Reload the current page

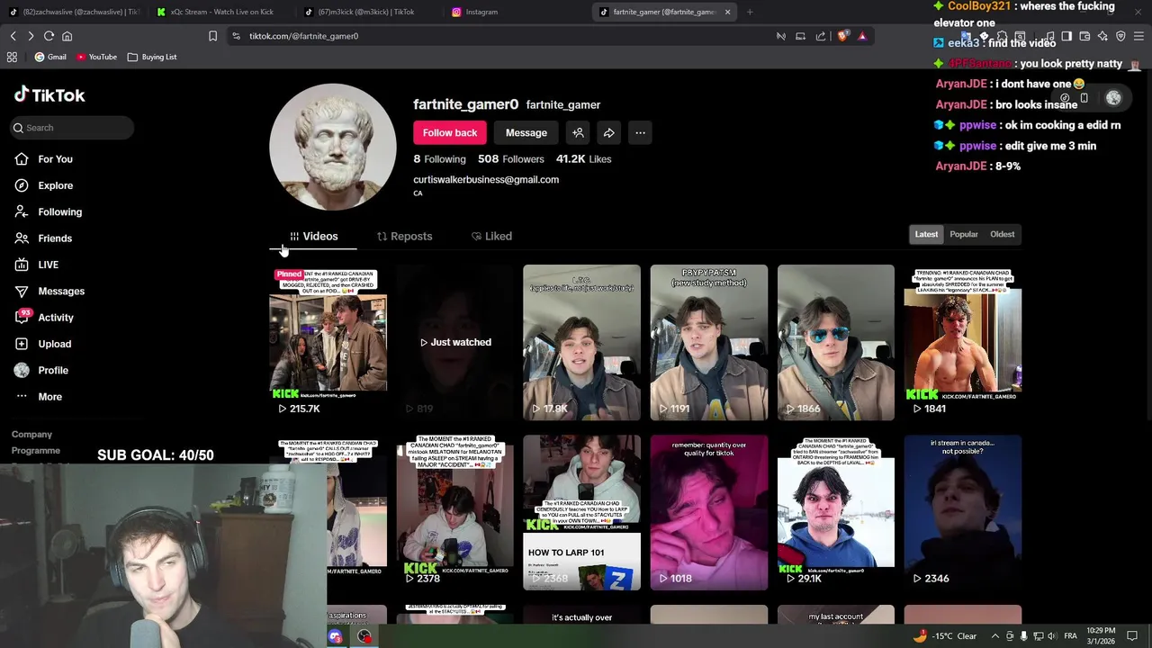tap(49, 36)
